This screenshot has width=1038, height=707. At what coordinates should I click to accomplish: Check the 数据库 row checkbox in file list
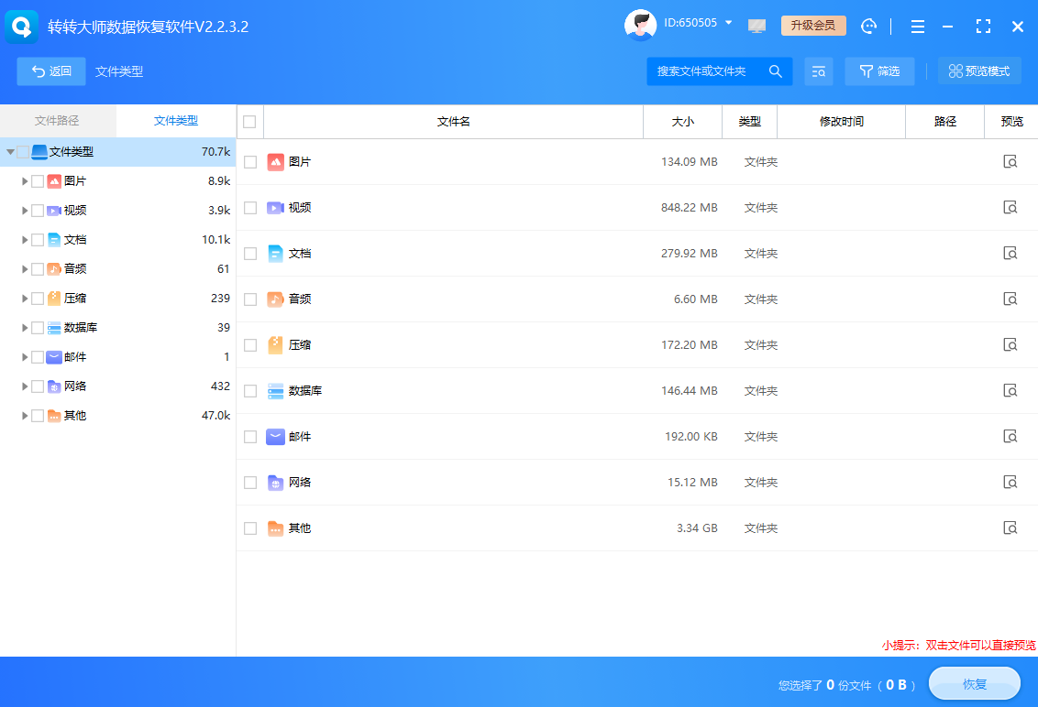point(250,391)
